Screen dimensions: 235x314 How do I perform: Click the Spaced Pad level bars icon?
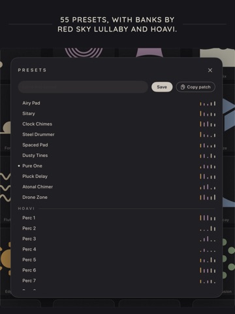point(208,145)
